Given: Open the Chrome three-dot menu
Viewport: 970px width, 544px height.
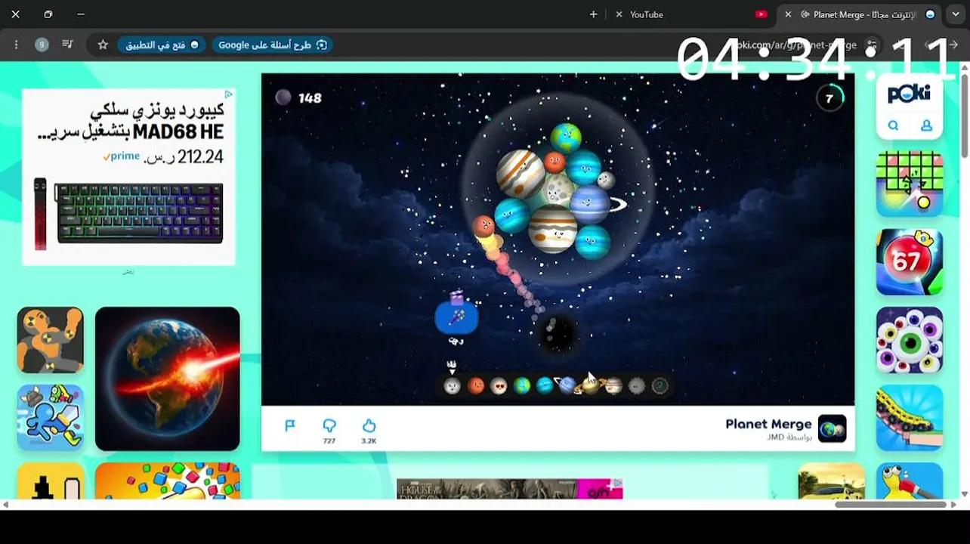Looking at the screenshot, I should [16, 45].
